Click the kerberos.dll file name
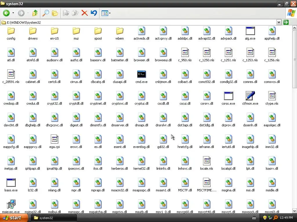Image resolution: width=297 pixels, height=222 pixels. (x=120, y=169)
